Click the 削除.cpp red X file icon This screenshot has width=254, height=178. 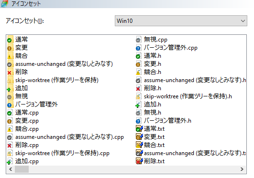(10, 145)
